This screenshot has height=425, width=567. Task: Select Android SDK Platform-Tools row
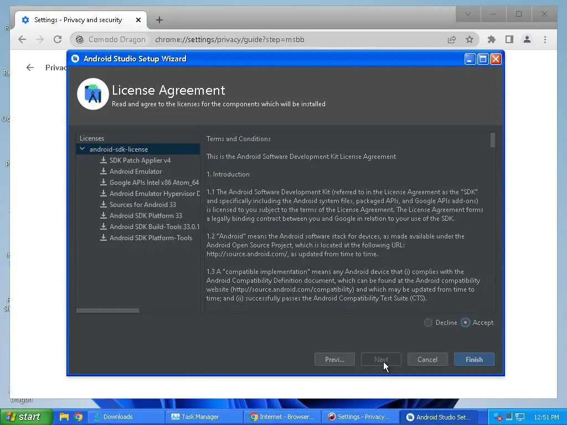coord(138,238)
